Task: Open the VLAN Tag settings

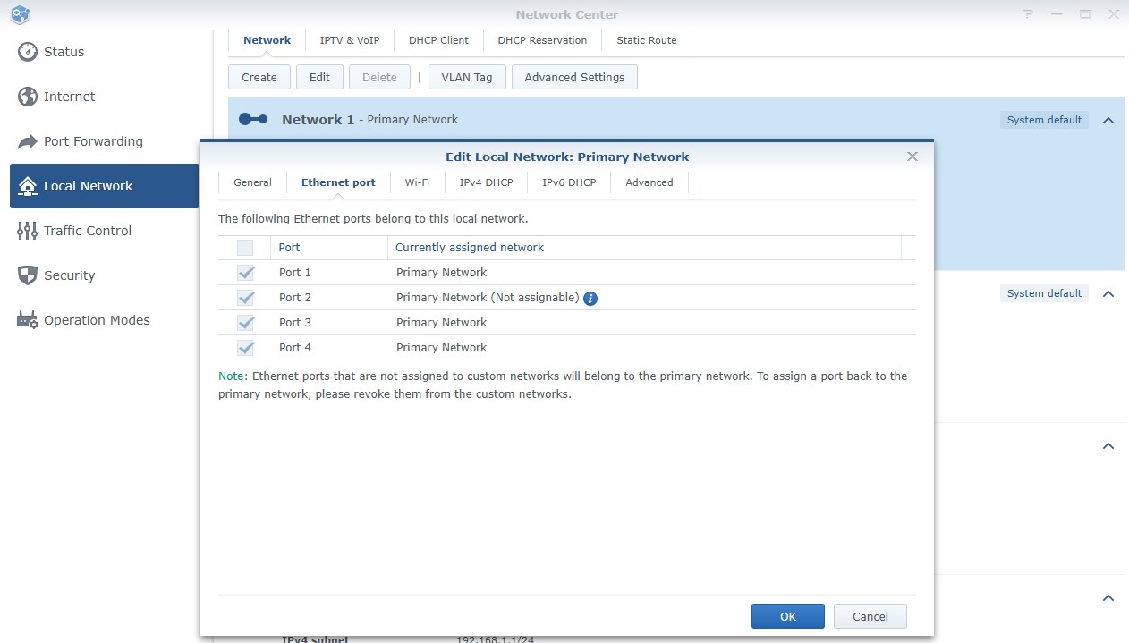Action: tap(466, 77)
